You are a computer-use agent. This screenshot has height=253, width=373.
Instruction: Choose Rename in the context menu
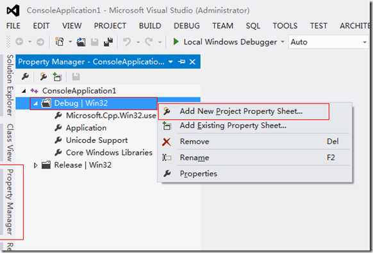[x=255, y=158]
